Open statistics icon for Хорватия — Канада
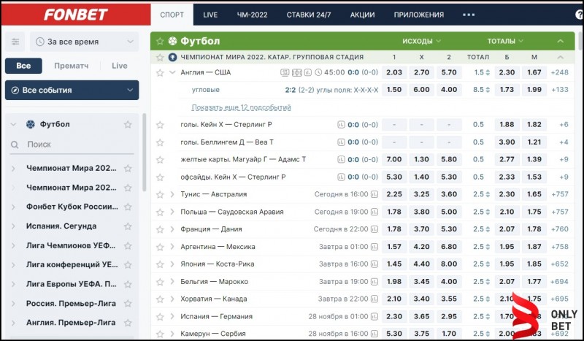 [x=374, y=299]
